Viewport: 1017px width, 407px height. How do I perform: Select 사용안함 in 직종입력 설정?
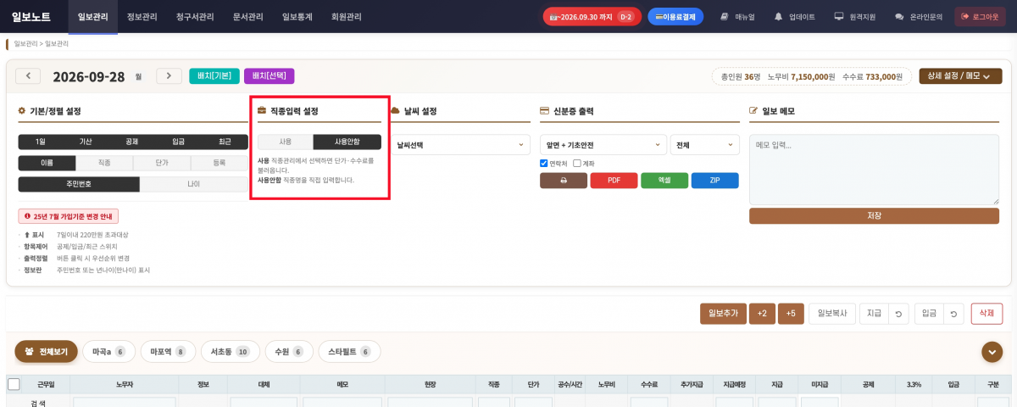347,142
